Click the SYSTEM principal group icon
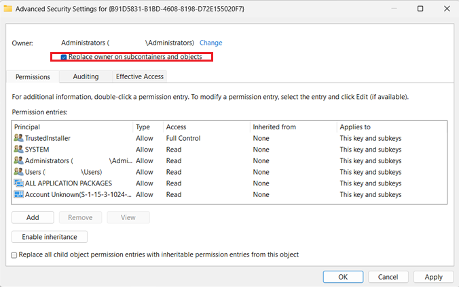The height and width of the screenshot is (287, 459). [18, 149]
